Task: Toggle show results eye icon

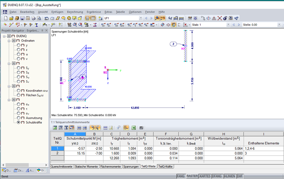Action: 157,18
